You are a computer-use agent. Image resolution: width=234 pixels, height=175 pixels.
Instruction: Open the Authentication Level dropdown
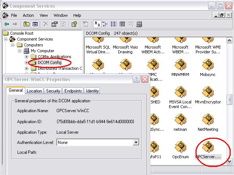click(x=136, y=142)
